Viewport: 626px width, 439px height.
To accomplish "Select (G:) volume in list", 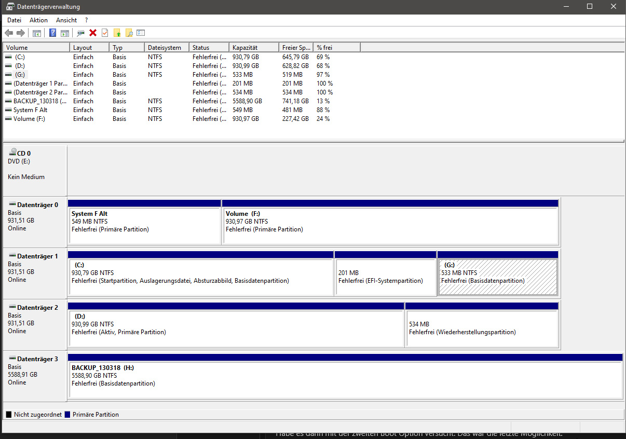I will pyautogui.click(x=20, y=75).
